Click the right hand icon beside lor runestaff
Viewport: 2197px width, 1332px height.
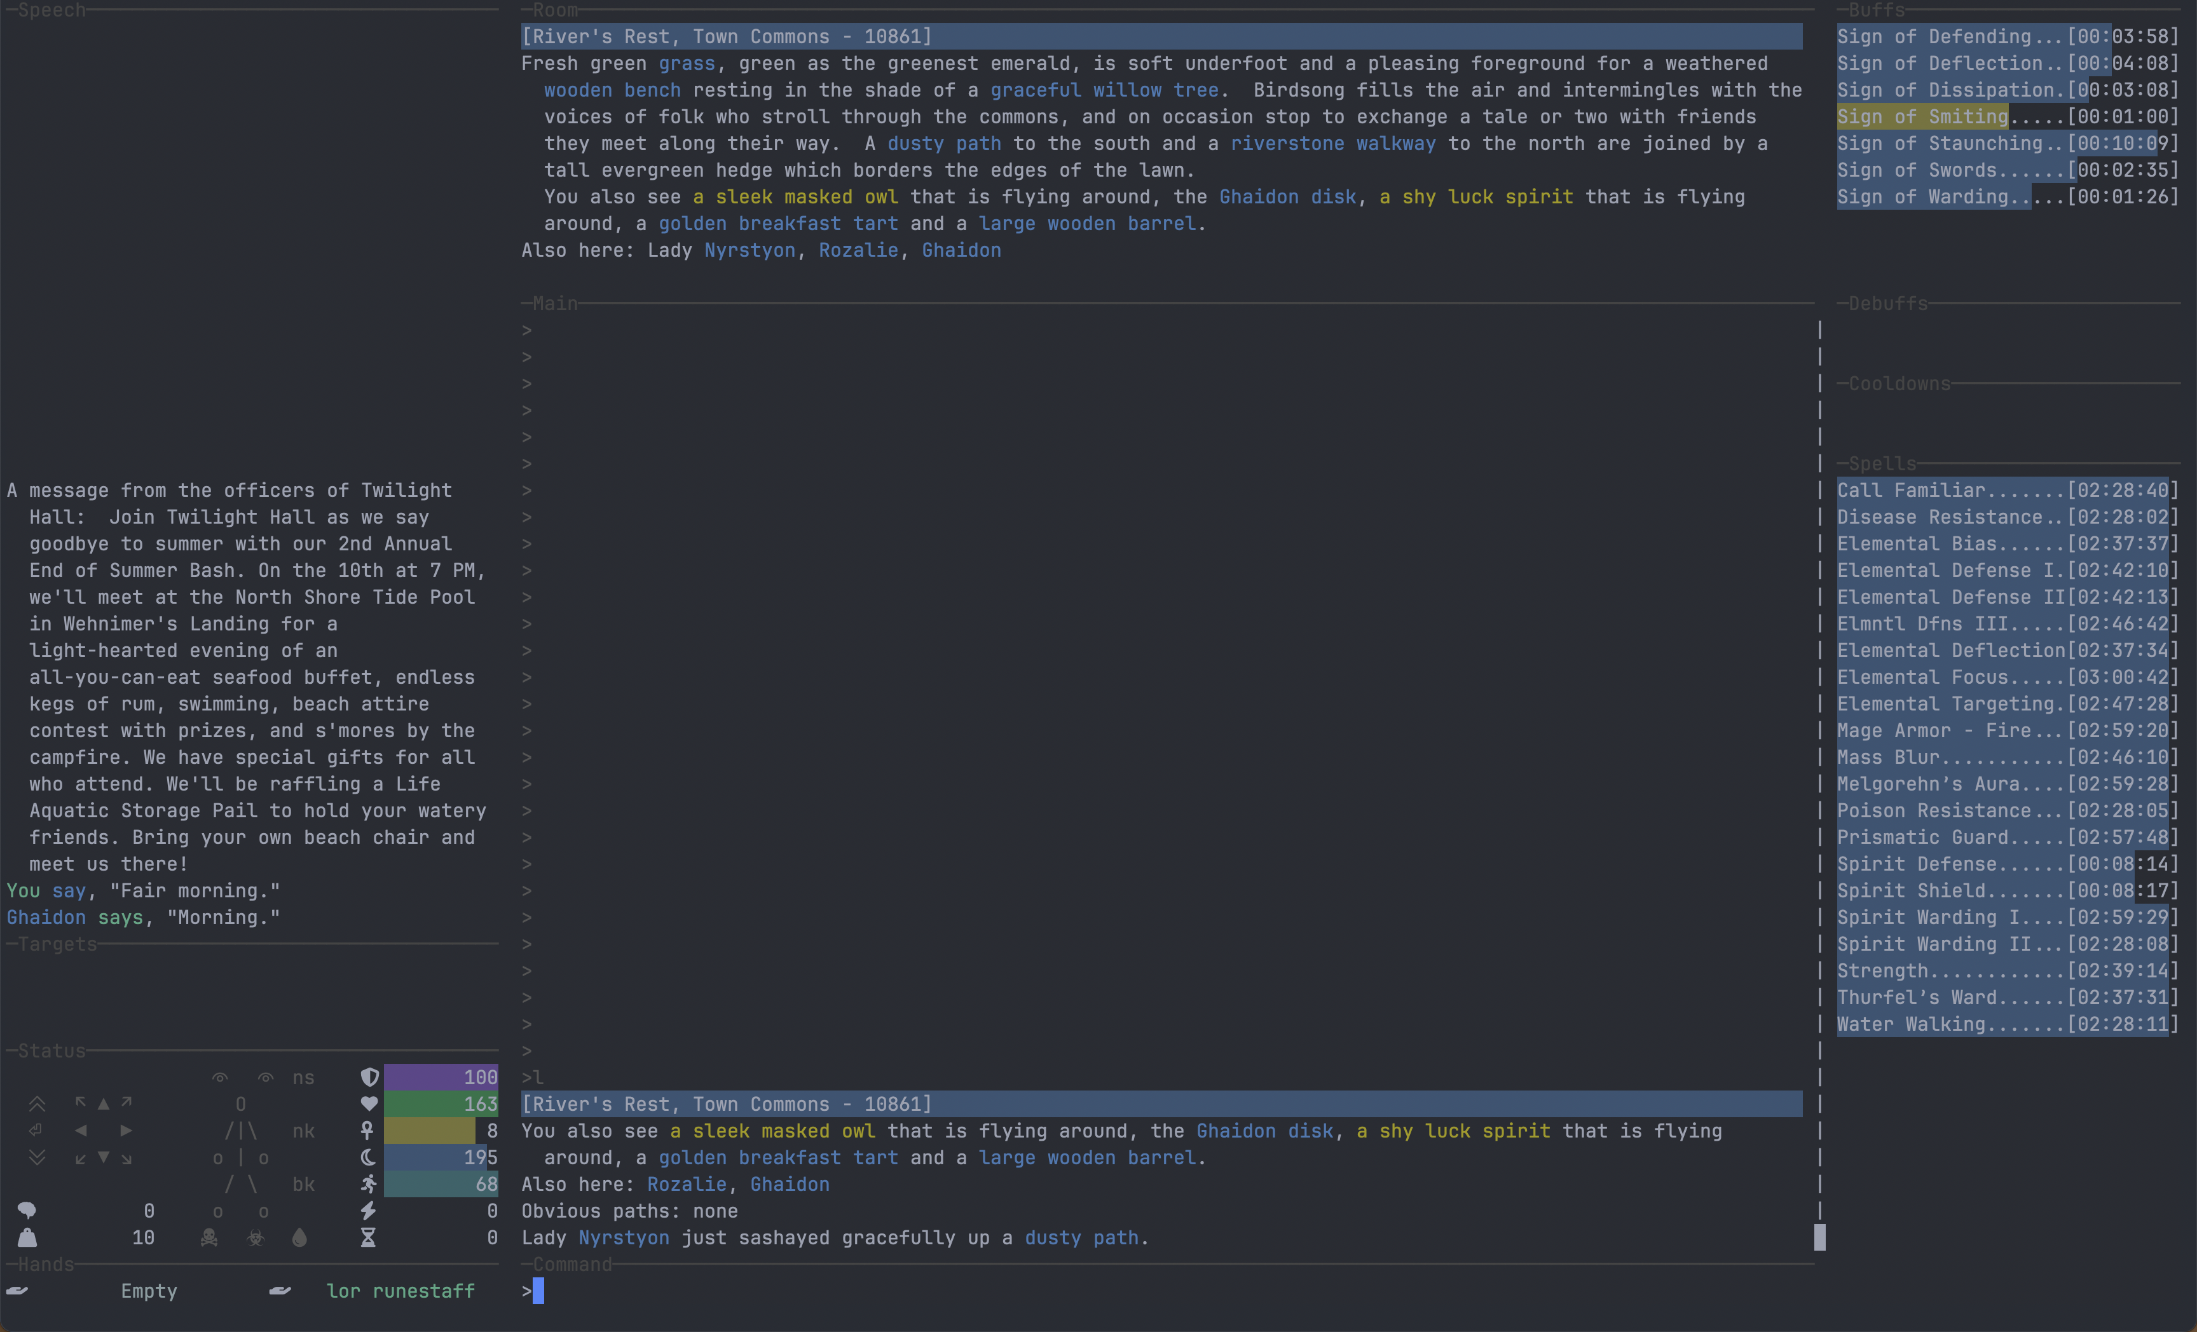click(x=280, y=1291)
